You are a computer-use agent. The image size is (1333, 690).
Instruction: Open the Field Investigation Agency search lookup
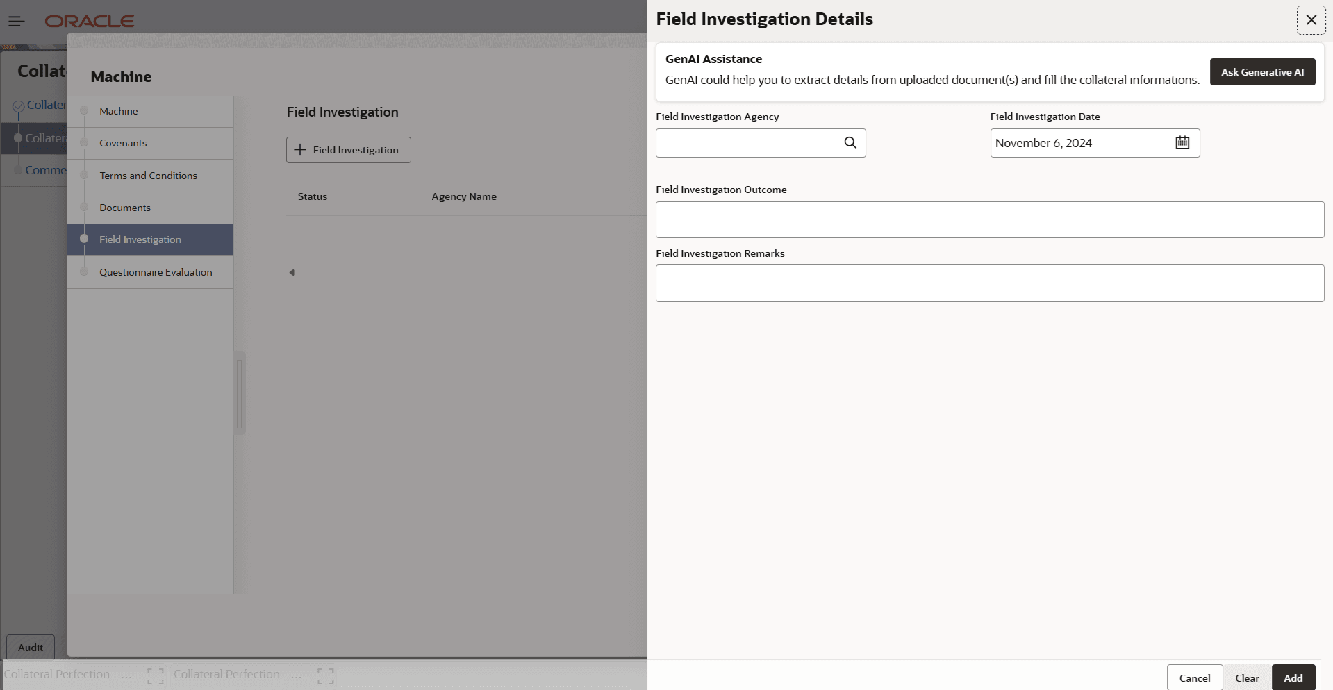point(850,142)
